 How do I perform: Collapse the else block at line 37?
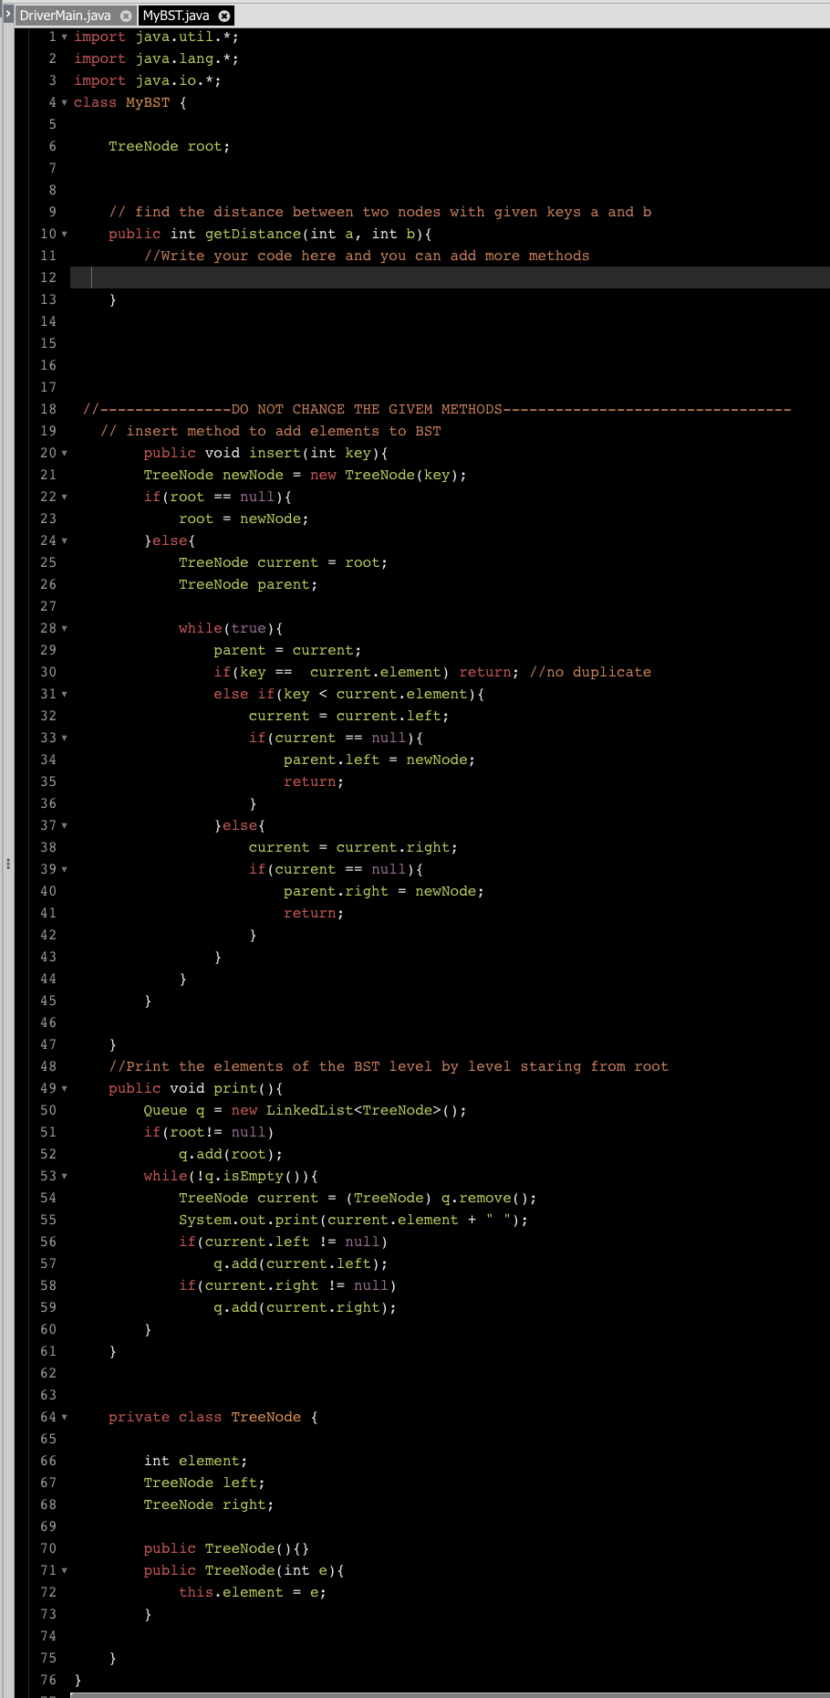click(x=64, y=825)
